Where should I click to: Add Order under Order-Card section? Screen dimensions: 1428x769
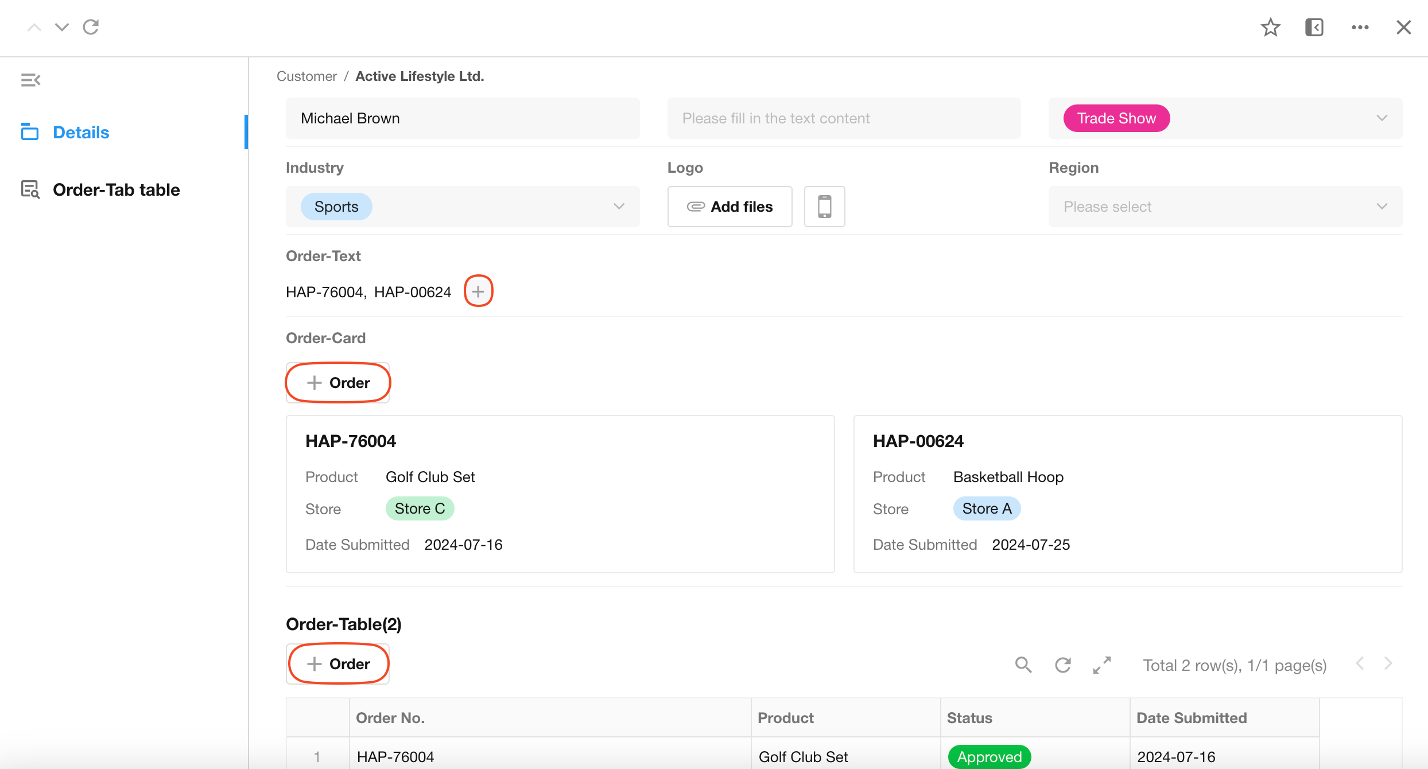337,383
